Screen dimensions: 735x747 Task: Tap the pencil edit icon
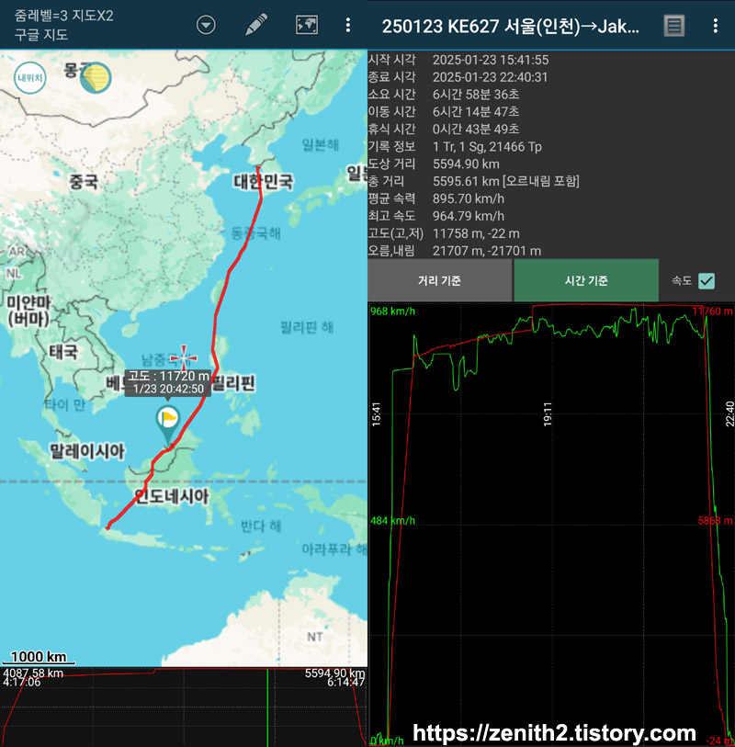[x=256, y=25]
